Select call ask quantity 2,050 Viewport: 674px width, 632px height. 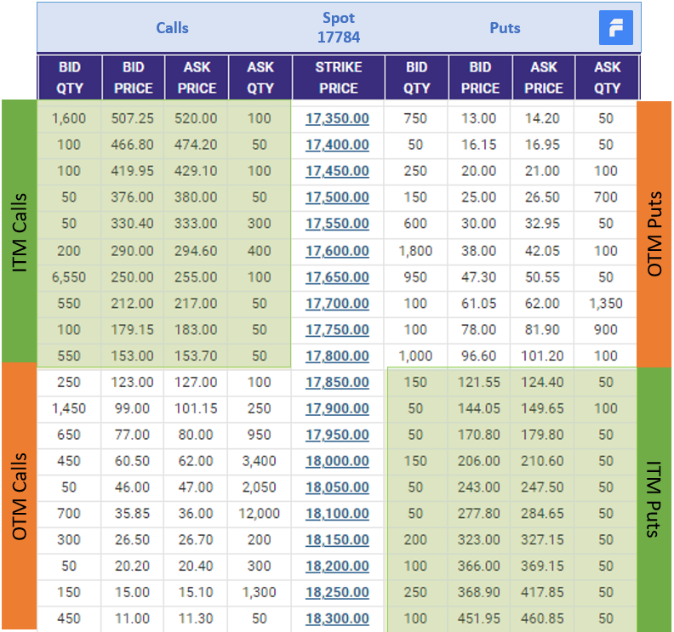[x=260, y=487]
